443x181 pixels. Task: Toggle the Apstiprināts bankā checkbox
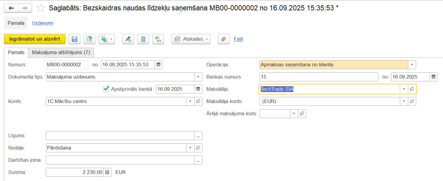(106, 89)
